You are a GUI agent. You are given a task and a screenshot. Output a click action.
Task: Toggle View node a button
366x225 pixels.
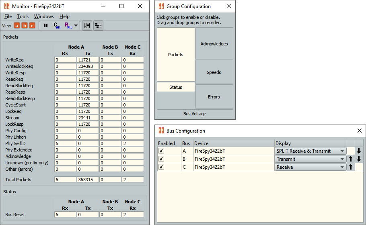tap(17, 26)
